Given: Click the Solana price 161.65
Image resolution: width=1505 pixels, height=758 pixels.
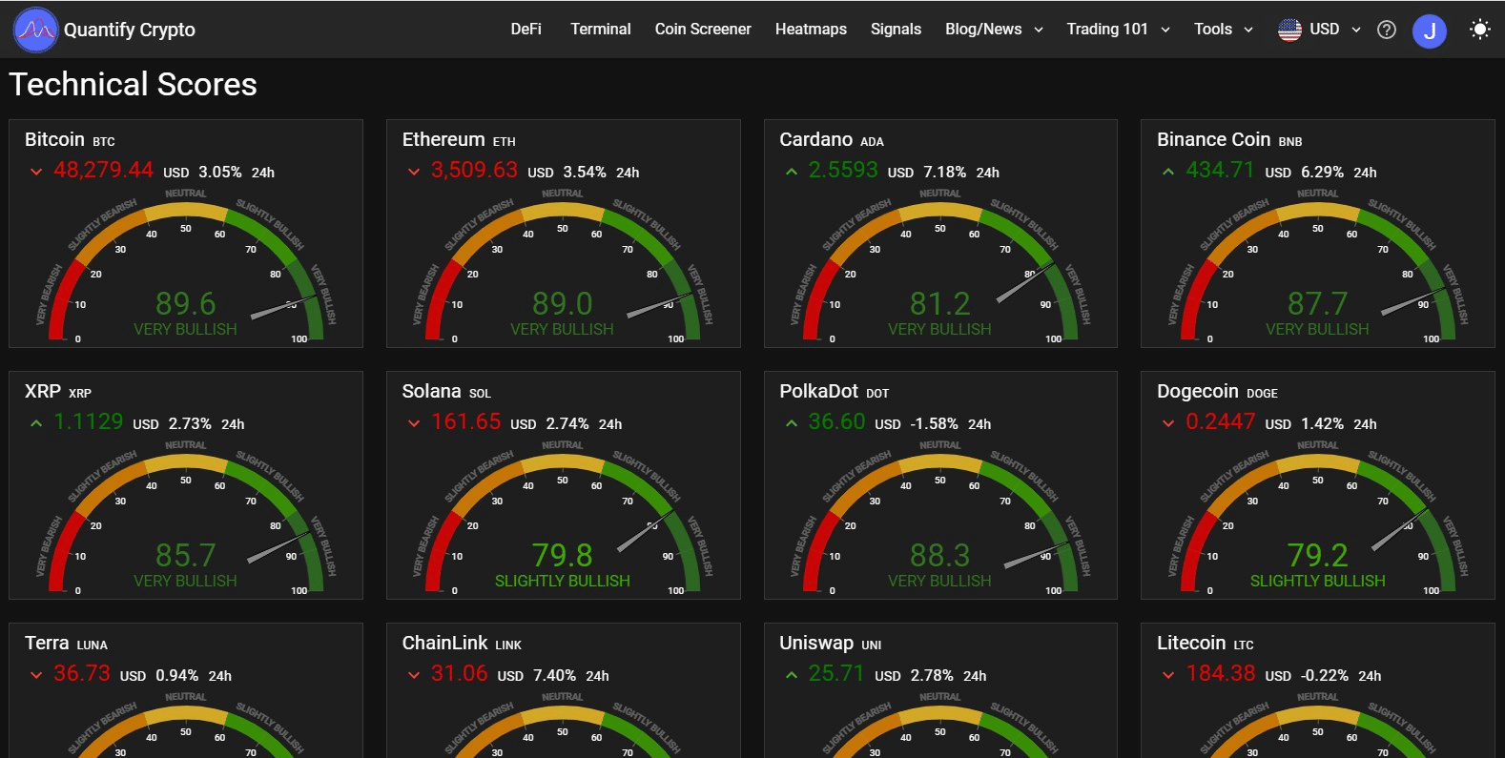Looking at the screenshot, I should click(465, 421).
